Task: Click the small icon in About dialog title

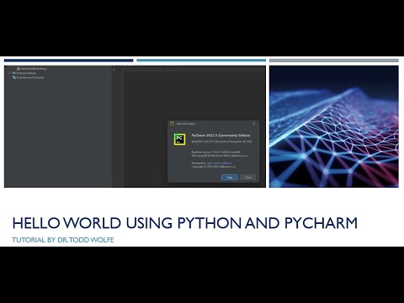Action: (x=173, y=124)
